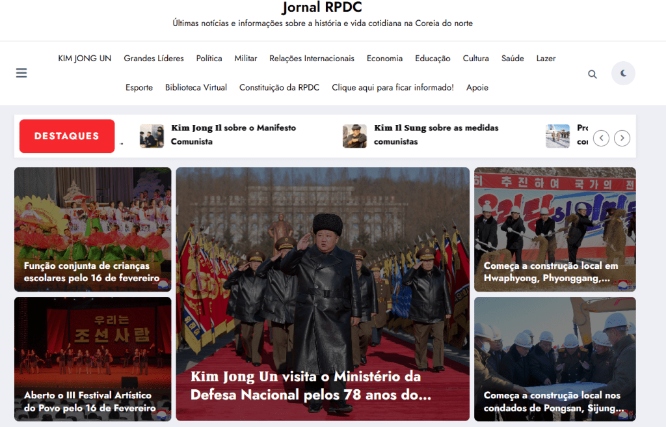Image resolution: width=666 pixels, height=427 pixels.
Task: Toggle dark mode moon button
Action: point(622,74)
